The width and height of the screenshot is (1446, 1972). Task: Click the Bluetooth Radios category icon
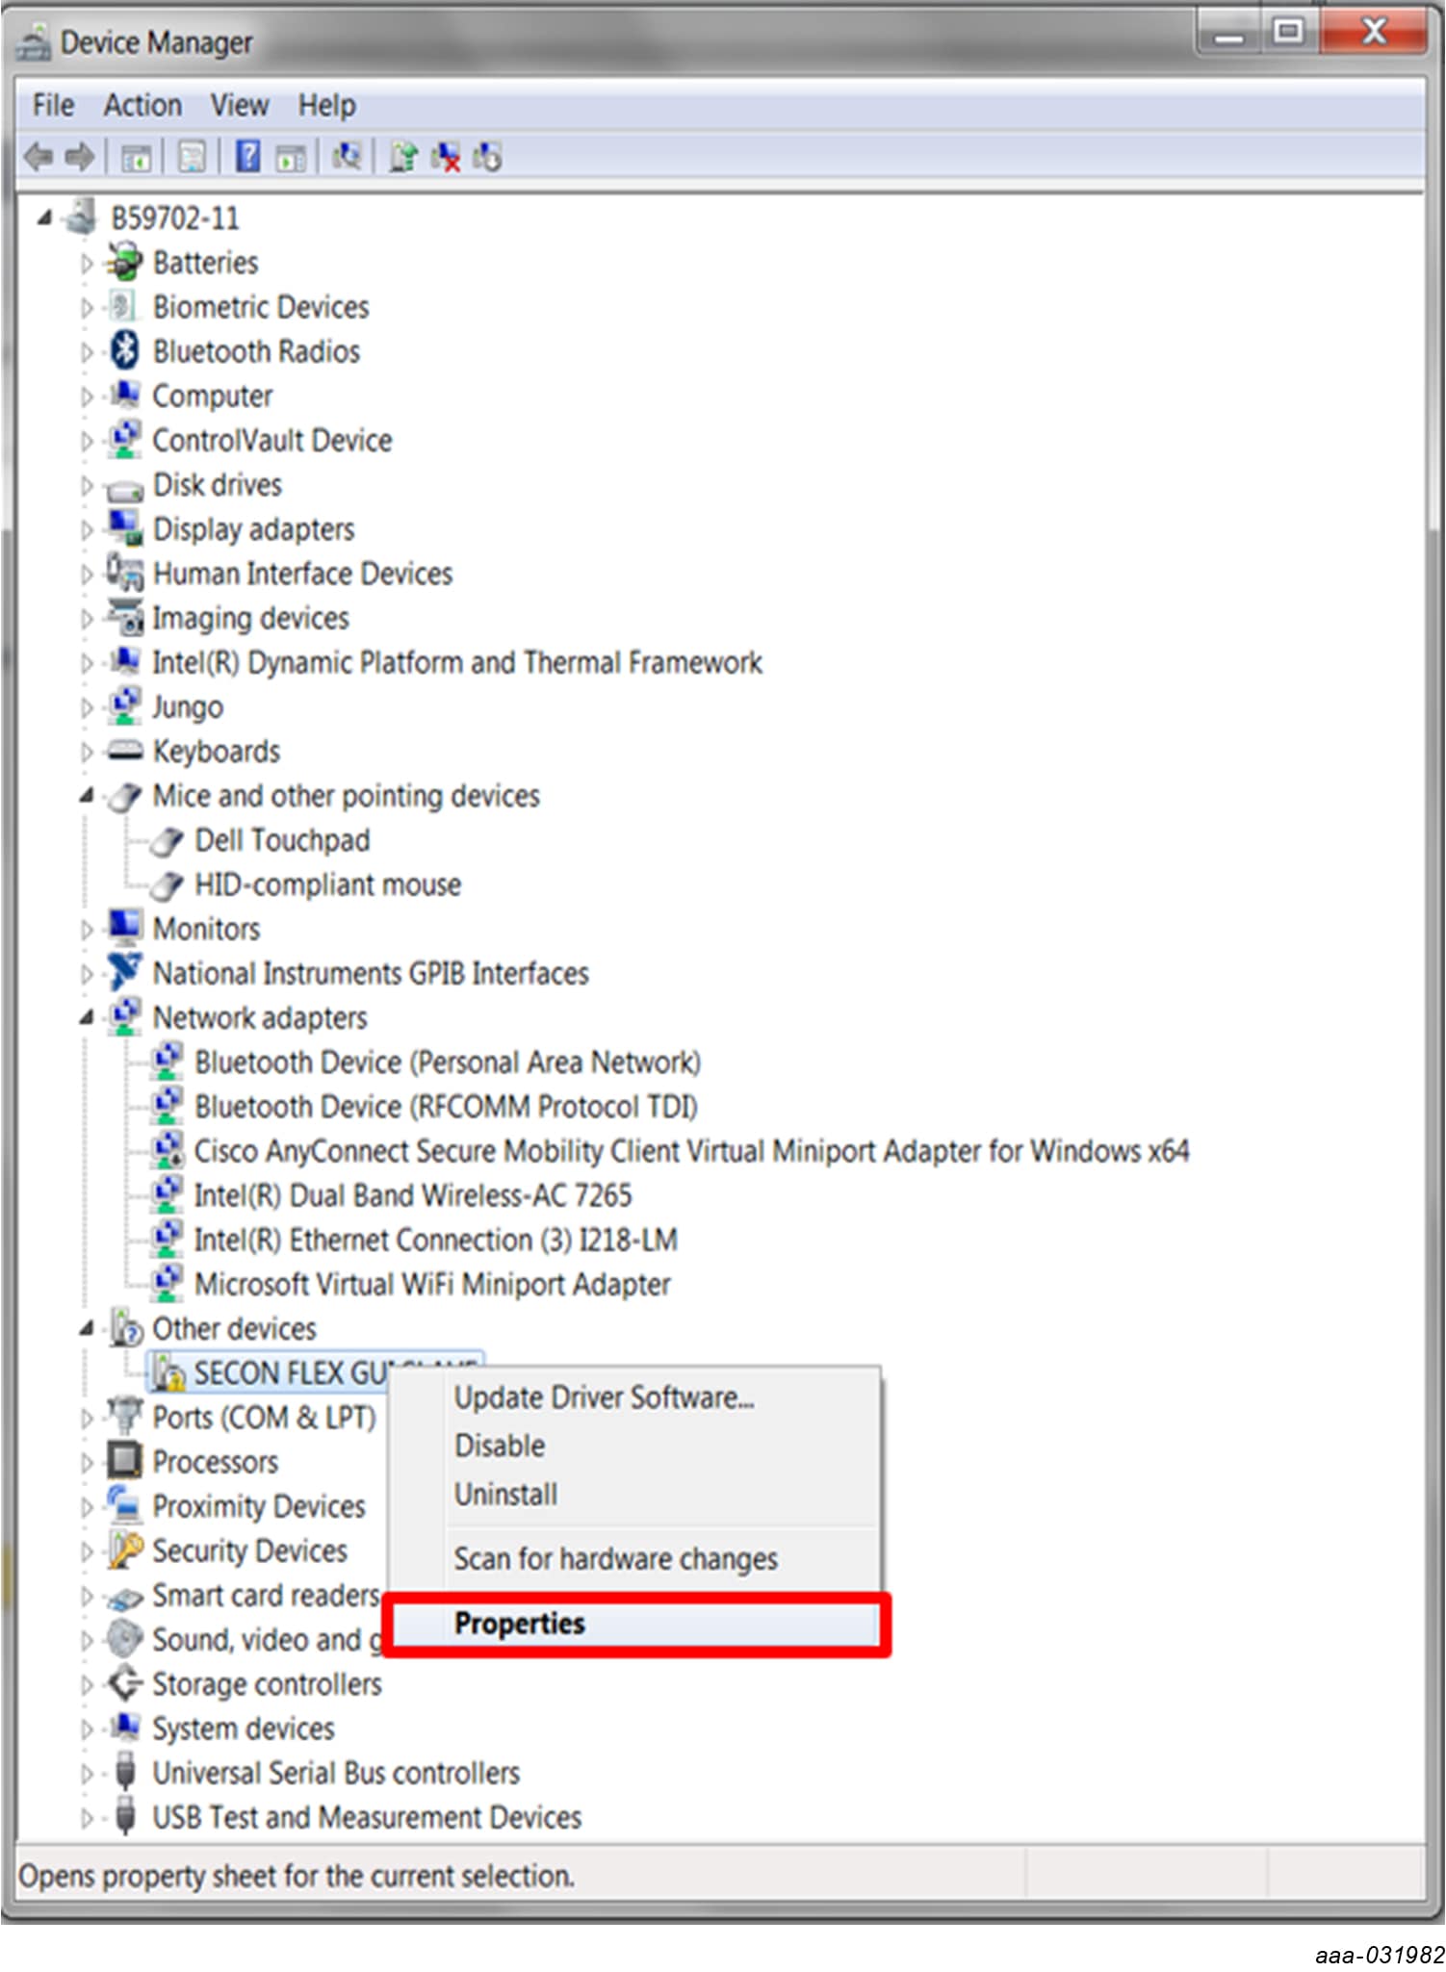[124, 351]
